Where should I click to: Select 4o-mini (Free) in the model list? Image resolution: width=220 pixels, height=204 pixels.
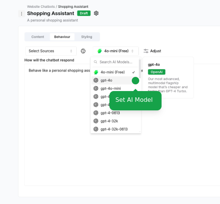(x=115, y=72)
